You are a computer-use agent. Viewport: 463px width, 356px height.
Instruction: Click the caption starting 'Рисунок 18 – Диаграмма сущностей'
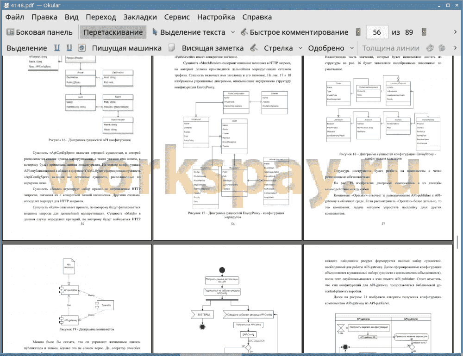point(387,156)
